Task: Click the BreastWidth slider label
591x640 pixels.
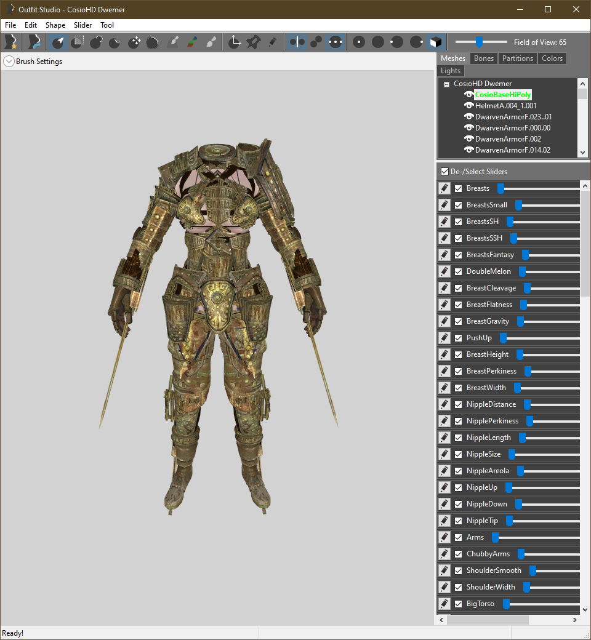Action: click(486, 388)
